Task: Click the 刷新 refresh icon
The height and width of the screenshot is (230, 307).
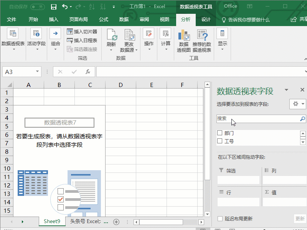Action: [111, 35]
